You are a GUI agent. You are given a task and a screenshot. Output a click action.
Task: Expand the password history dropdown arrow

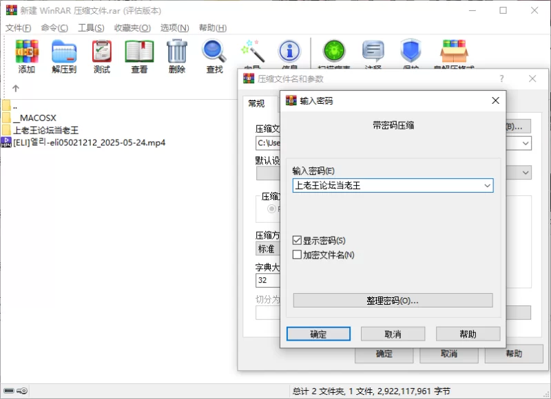coord(488,185)
